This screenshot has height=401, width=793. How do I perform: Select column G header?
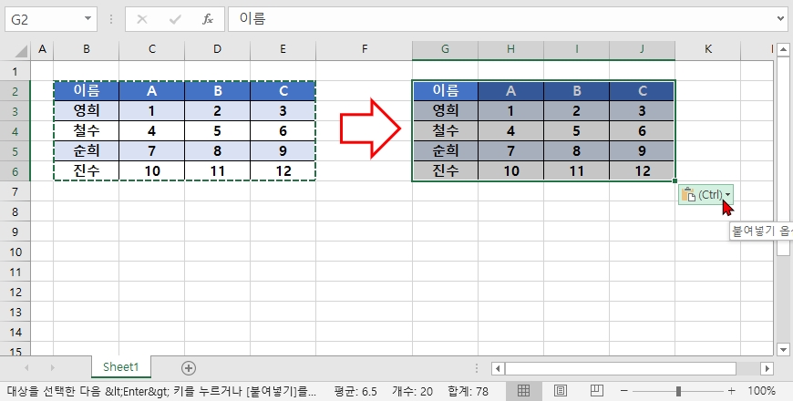point(445,49)
